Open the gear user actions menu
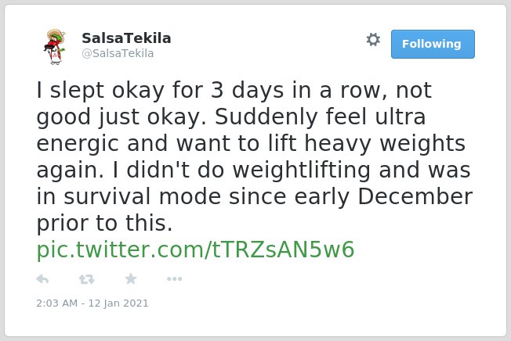 point(373,40)
